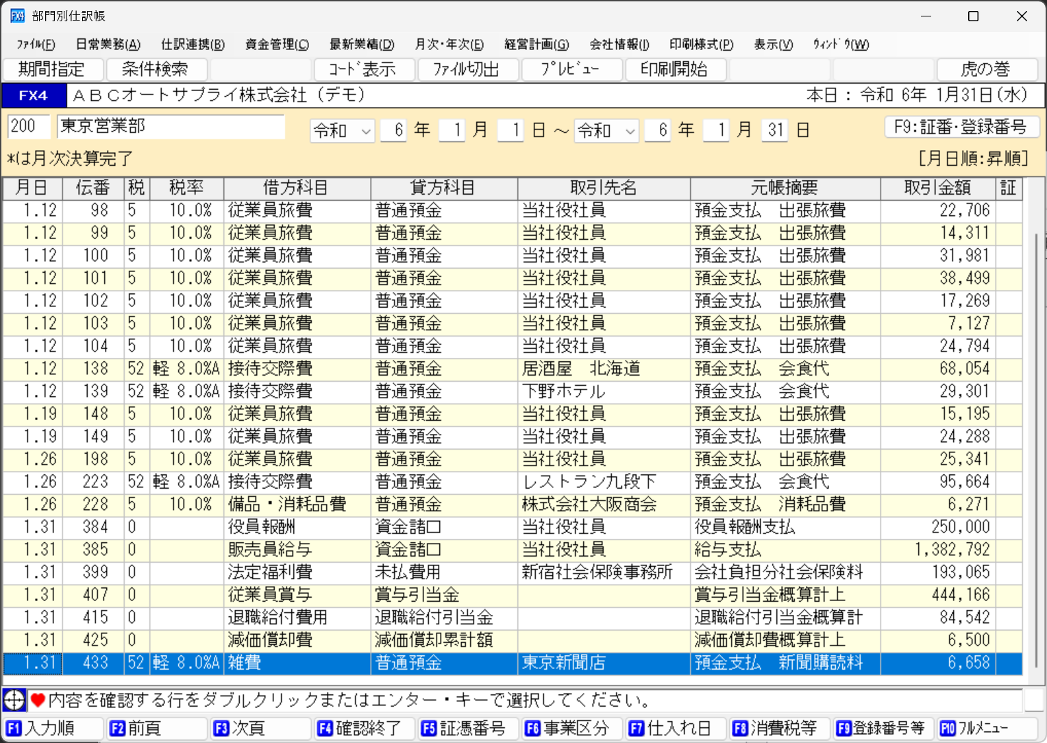This screenshot has height=743, width=1047.
Task: Open the プレビュー toolbar function
Action: coord(571,69)
